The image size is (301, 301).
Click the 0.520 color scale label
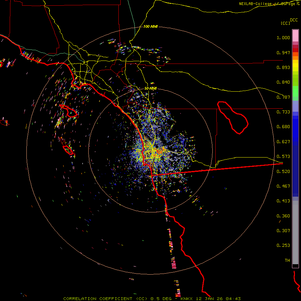coord(283,172)
